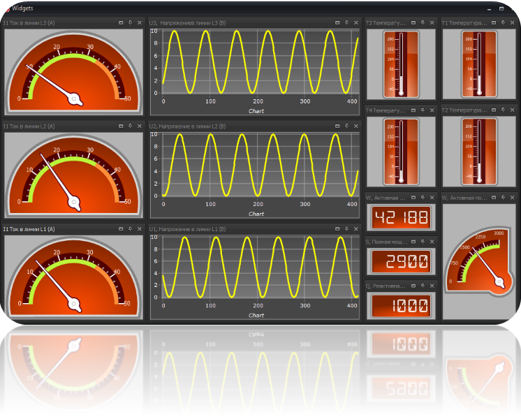
Task: Pin the U2 voltage chart panel
Action: (346, 126)
